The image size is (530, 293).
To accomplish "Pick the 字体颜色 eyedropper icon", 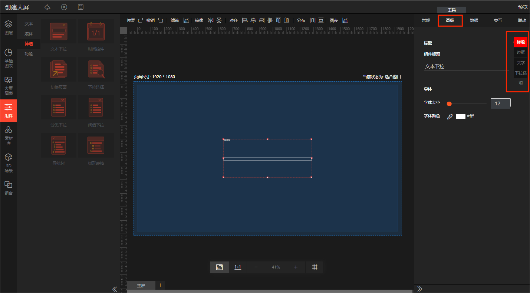I will pyautogui.click(x=450, y=116).
